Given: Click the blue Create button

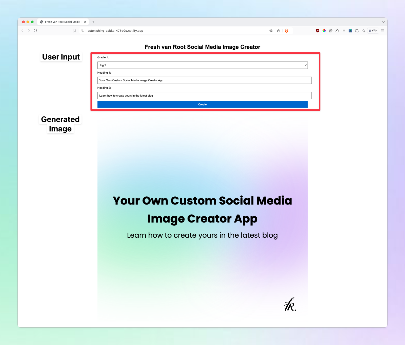Looking at the screenshot, I should (202, 104).
